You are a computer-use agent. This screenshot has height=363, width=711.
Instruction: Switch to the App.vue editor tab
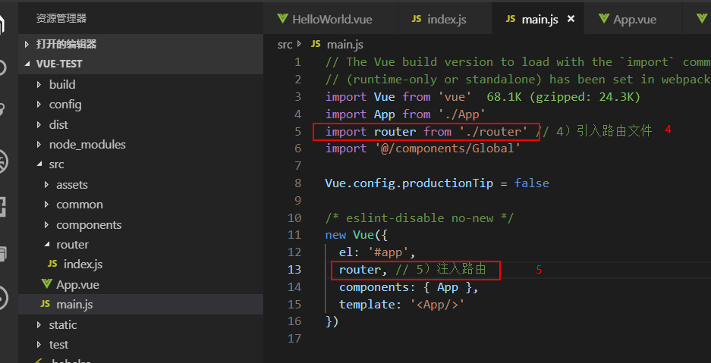tap(634, 19)
